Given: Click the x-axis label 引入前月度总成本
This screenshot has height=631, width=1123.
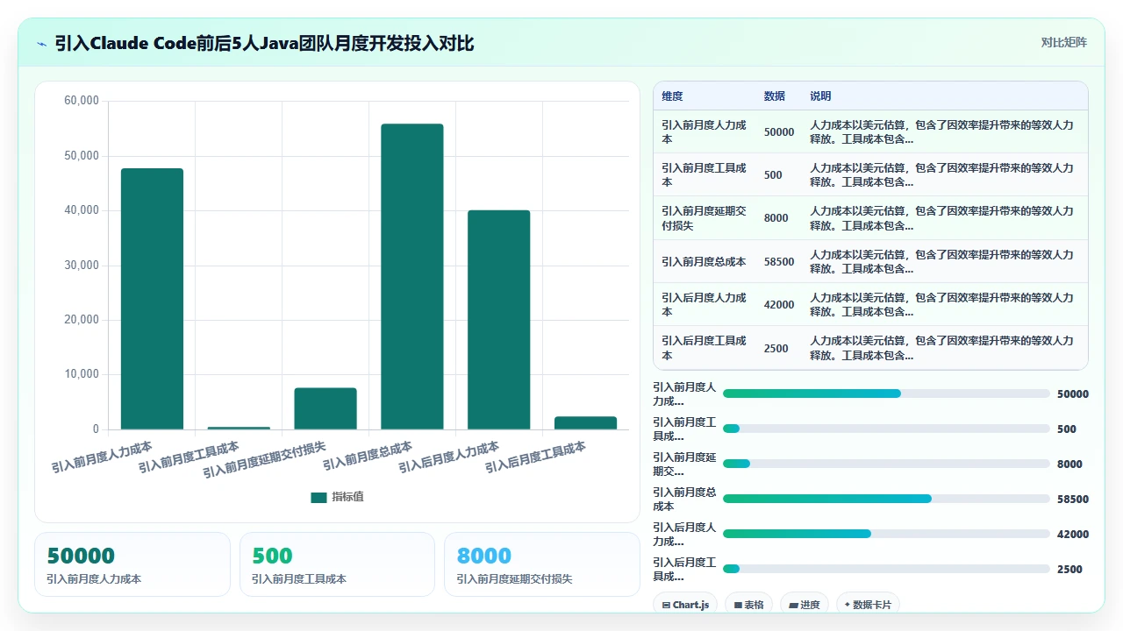Looking at the screenshot, I should point(368,456).
